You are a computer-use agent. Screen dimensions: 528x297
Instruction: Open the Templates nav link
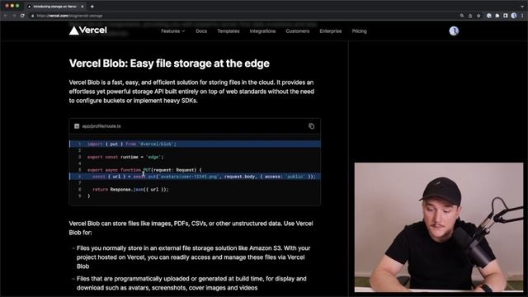(x=229, y=31)
